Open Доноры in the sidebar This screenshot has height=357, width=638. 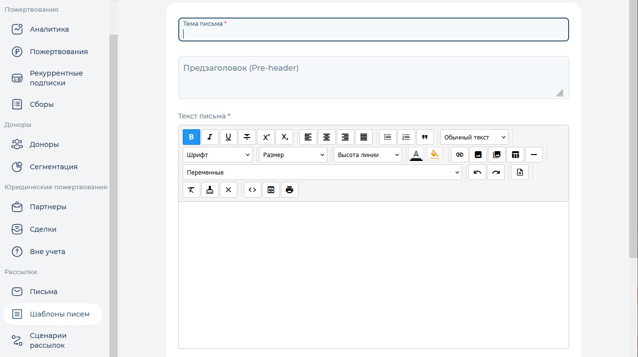44,144
